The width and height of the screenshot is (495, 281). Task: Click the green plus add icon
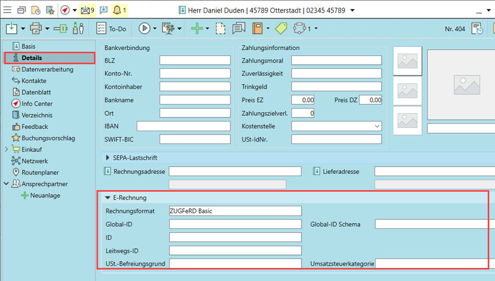click(197, 28)
